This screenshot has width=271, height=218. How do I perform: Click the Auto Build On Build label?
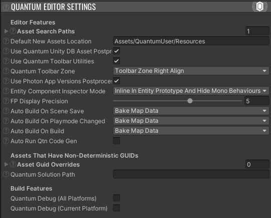37,131
